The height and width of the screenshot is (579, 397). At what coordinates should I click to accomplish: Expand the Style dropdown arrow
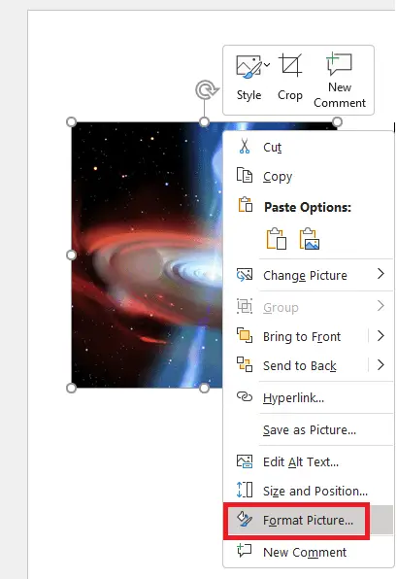pos(267,65)
